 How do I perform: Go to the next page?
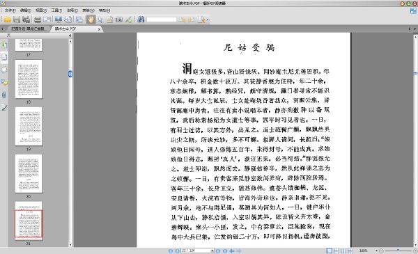coord(218,251)
